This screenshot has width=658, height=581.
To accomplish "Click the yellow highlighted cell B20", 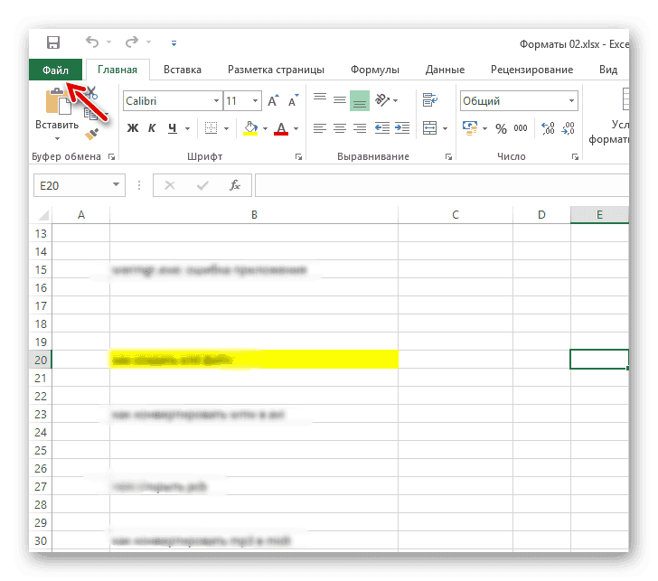I will (x=254, y=360).
